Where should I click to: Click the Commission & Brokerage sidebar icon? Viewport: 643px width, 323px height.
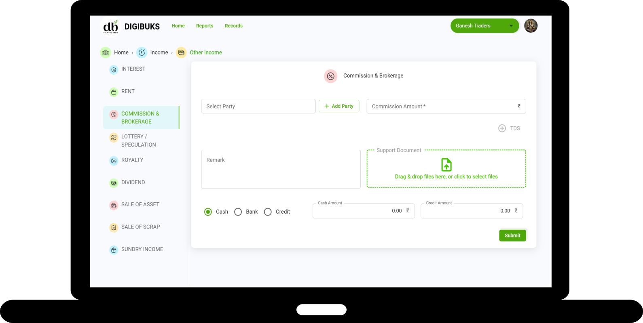tap(114, 114)
